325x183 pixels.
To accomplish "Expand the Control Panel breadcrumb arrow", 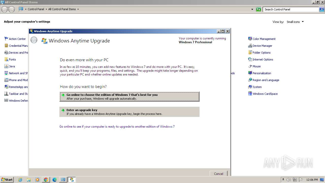I will (46, 9).
